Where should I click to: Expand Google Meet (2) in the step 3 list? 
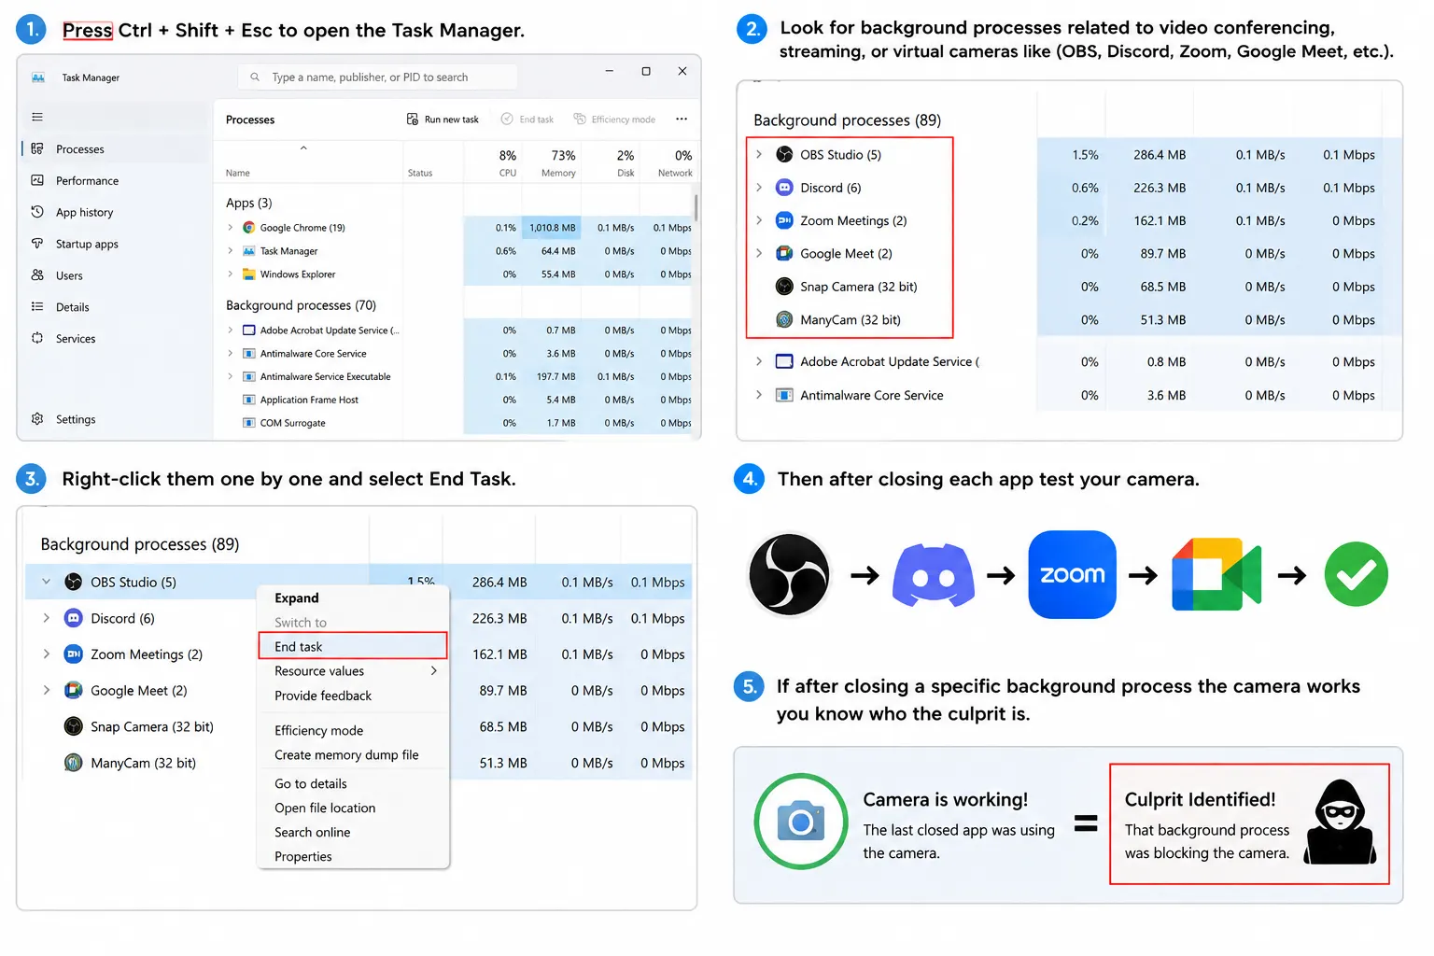[x=46, y=691]
